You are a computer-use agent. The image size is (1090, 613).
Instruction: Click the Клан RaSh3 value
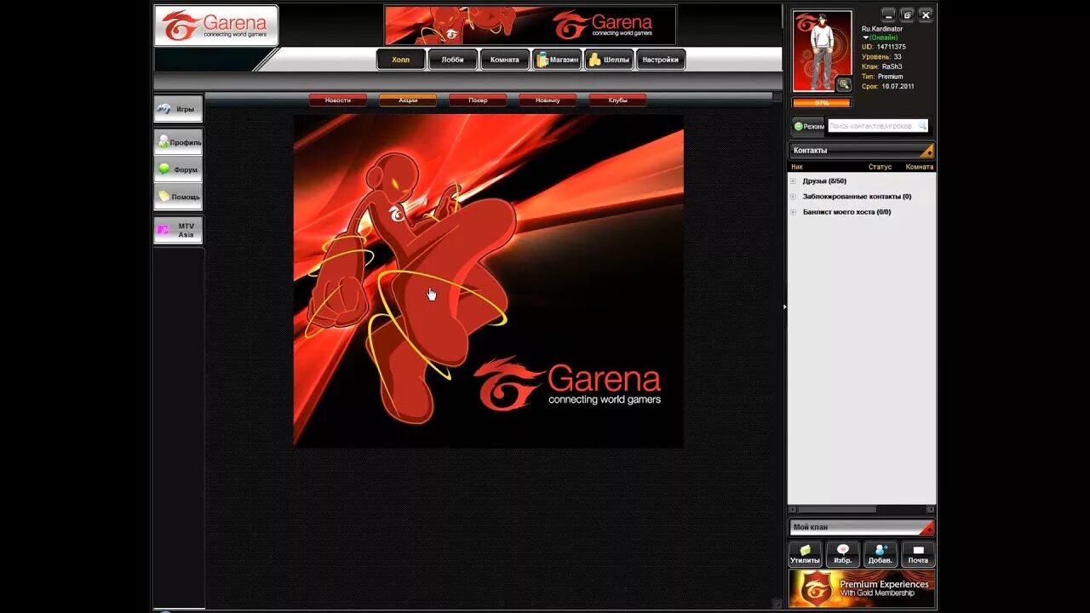892,66
